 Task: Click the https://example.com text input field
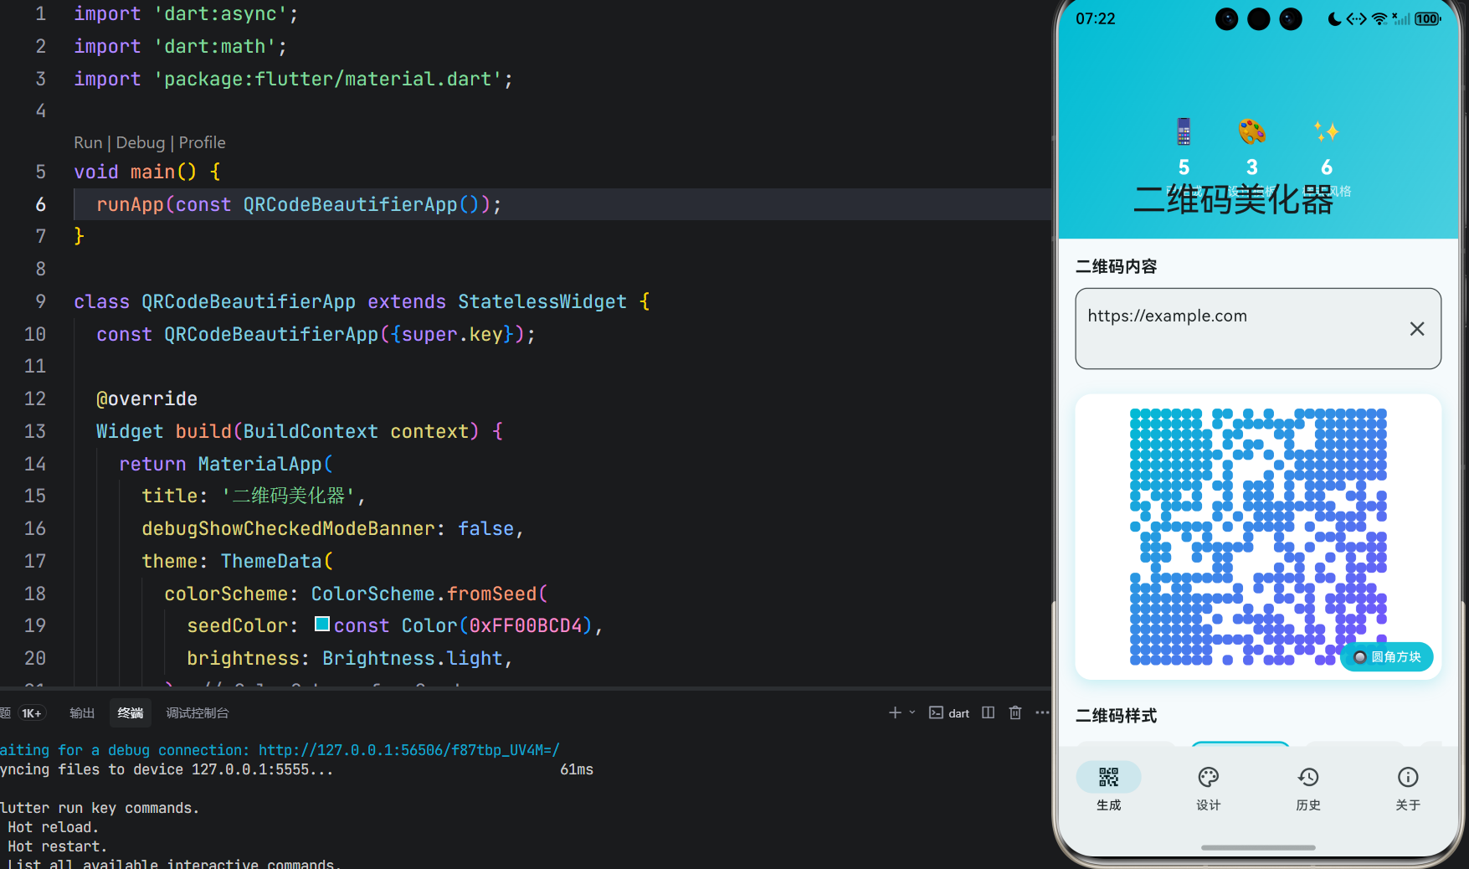(1258, 328)
